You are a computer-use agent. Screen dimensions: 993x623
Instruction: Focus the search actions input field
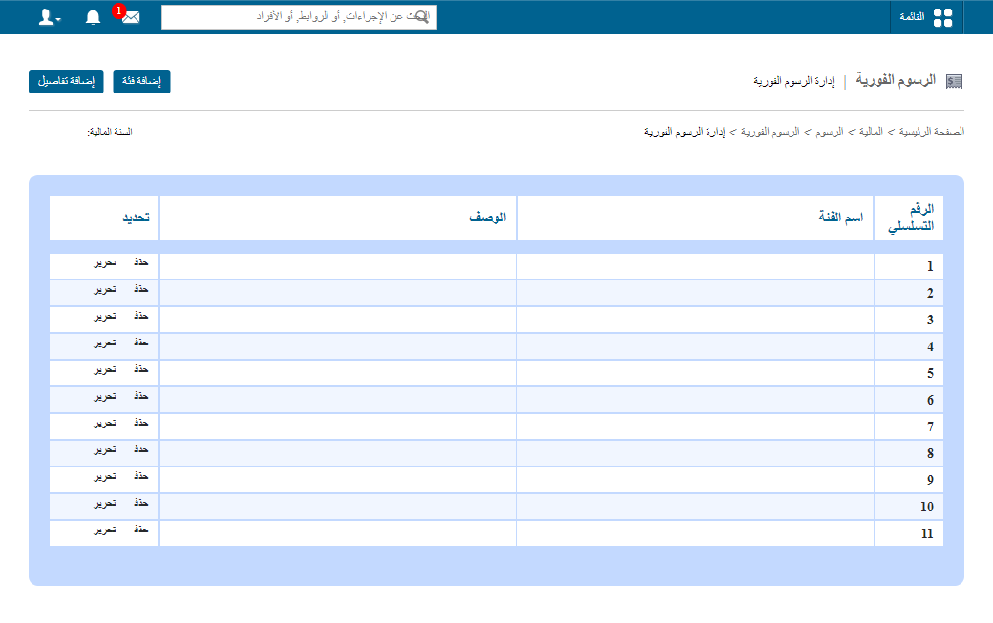(x=299, y=17)
